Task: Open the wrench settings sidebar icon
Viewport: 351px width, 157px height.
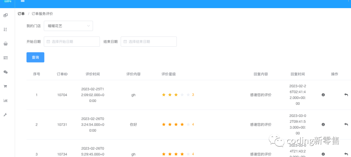Action: [x=6, y=115]
